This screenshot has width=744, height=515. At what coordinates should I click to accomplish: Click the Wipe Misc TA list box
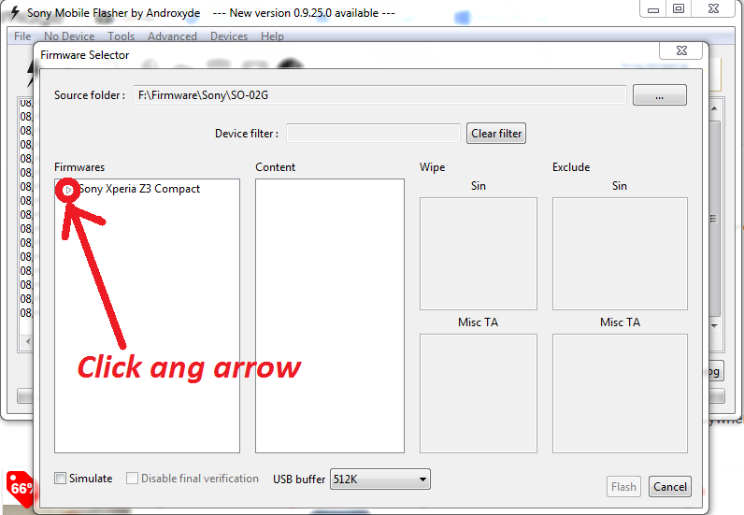[x=479, y=393]
